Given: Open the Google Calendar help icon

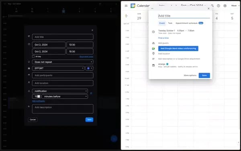Looking at the screenshot, I should pos(219,6).
